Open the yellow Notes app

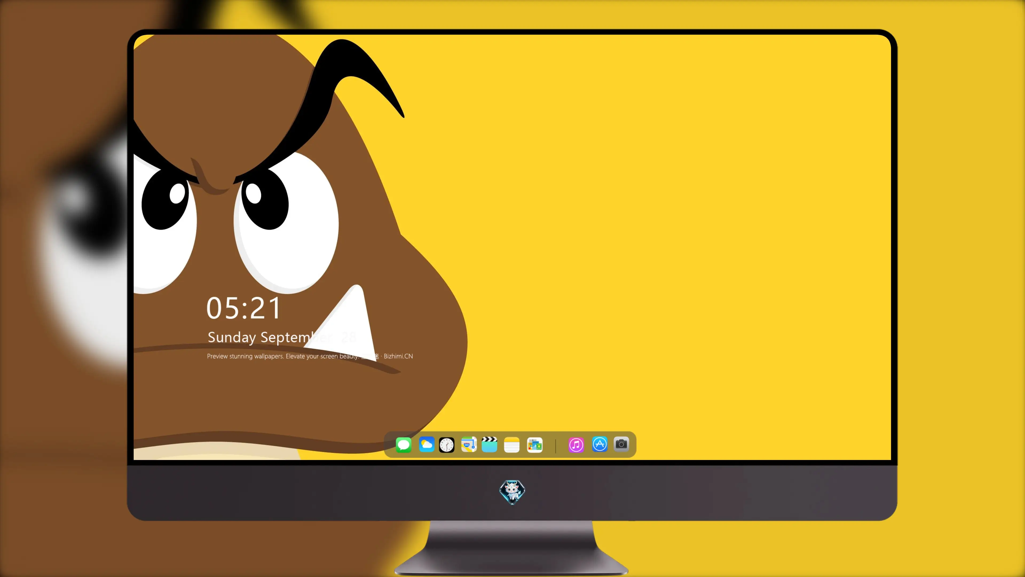(x=512, y=445)
